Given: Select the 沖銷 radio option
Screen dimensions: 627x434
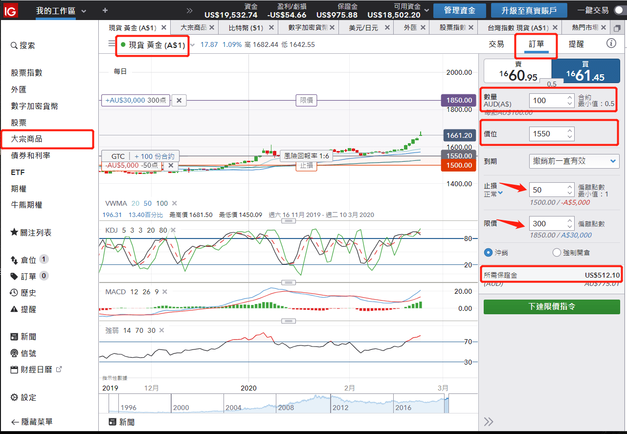Looking at the screenshot, I should point(488,253).
